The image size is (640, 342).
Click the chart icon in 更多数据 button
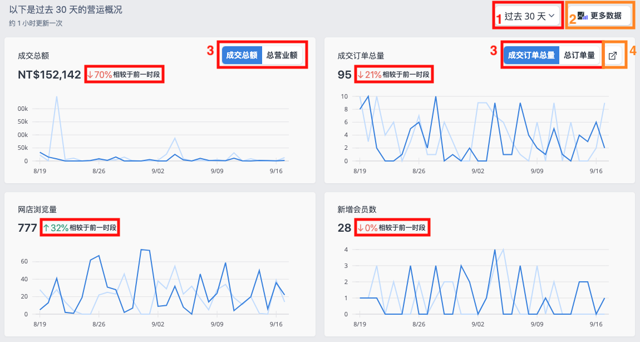pyautogui.click(x=583, y=16)
